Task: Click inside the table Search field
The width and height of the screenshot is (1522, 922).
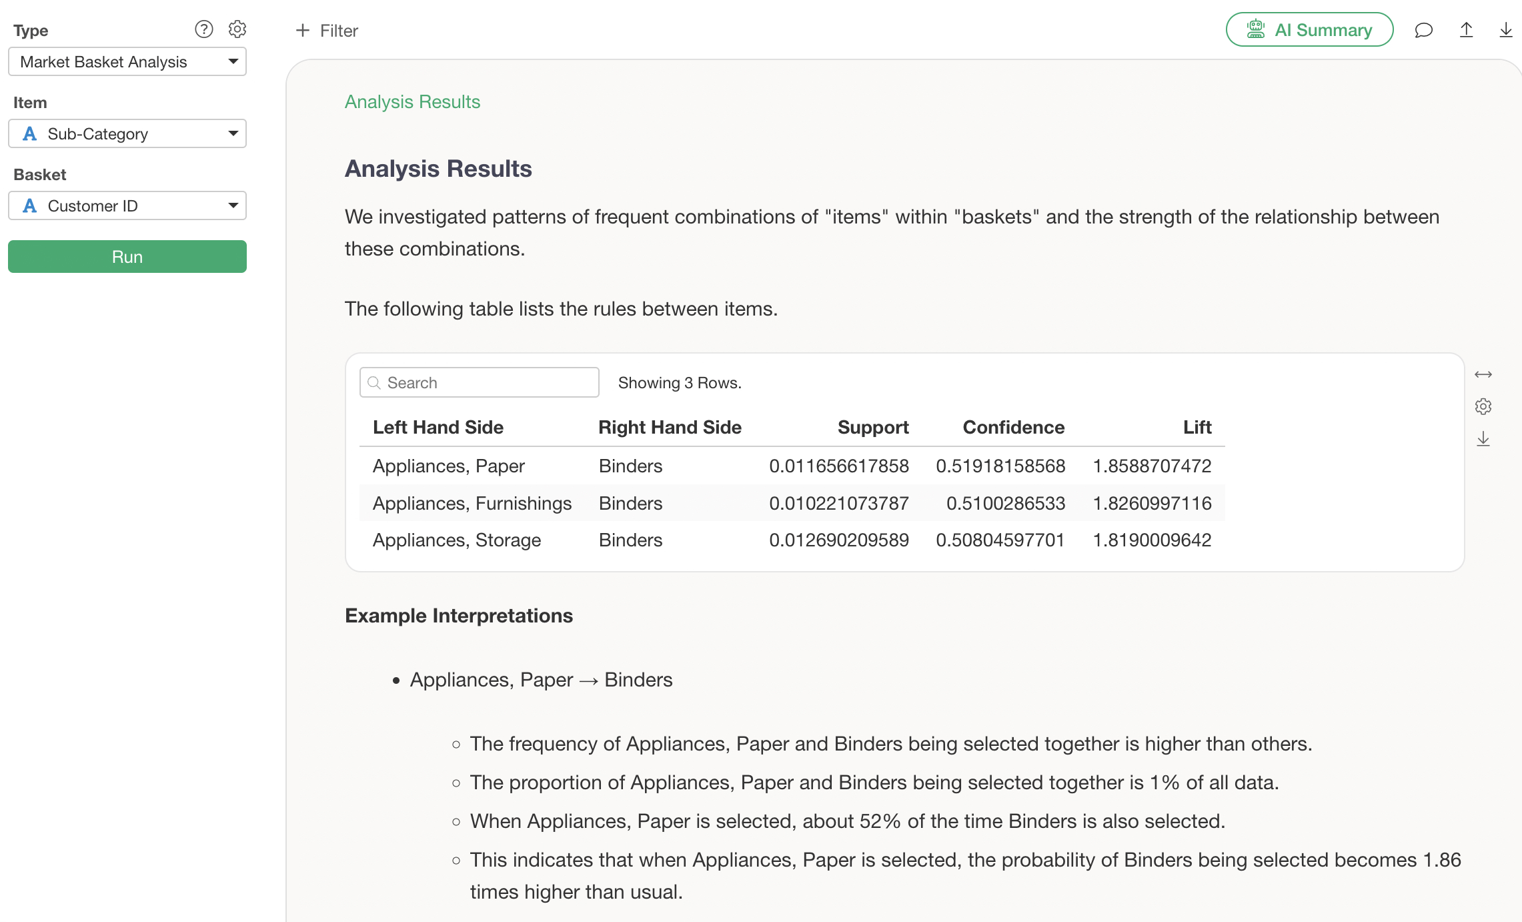Action: pos(487,383)
